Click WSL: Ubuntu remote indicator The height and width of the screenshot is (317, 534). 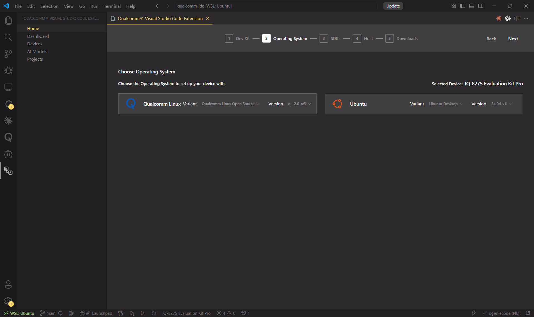tap(19, 313)
